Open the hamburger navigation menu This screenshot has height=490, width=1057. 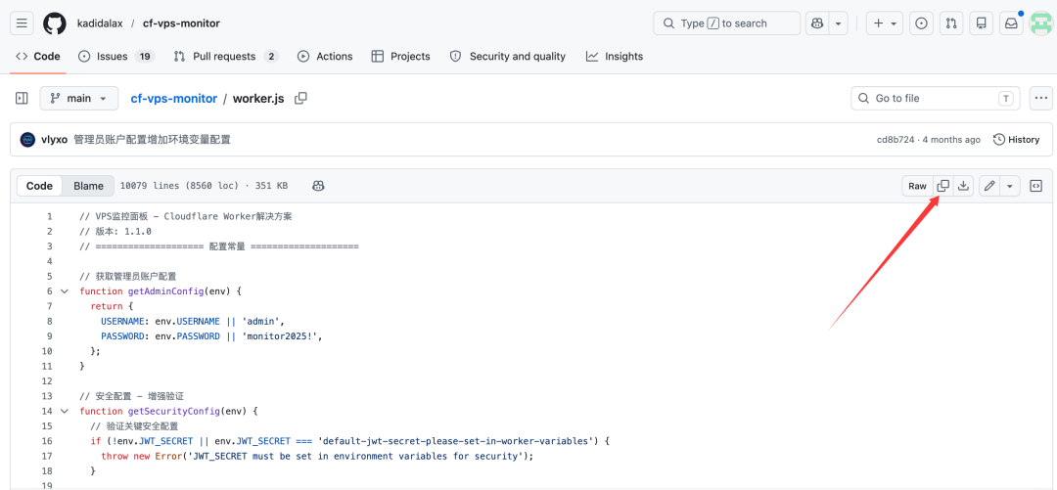click(22, 23)
